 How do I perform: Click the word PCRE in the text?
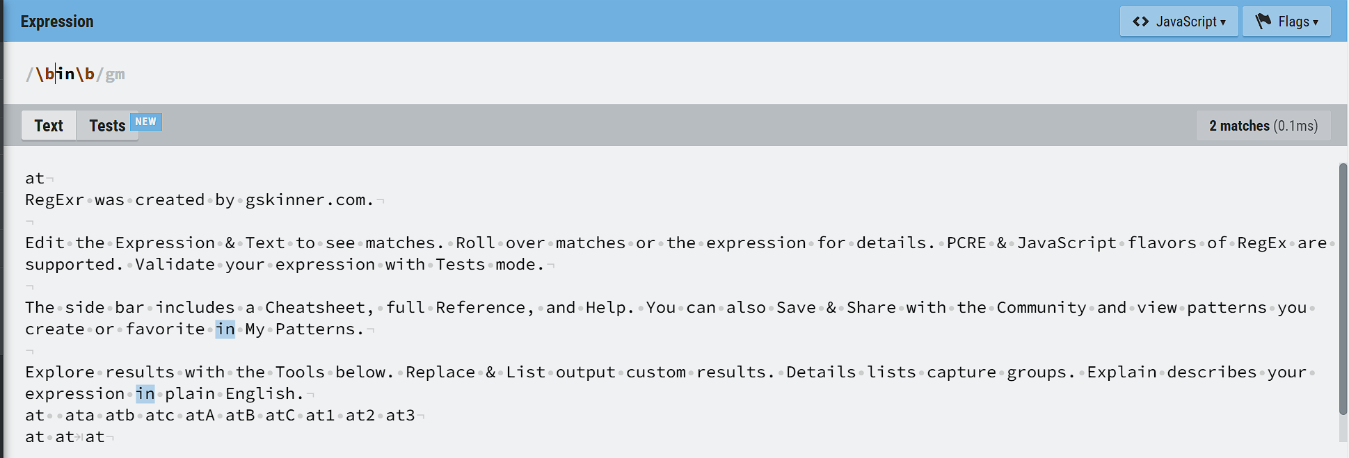pos(966,243)
